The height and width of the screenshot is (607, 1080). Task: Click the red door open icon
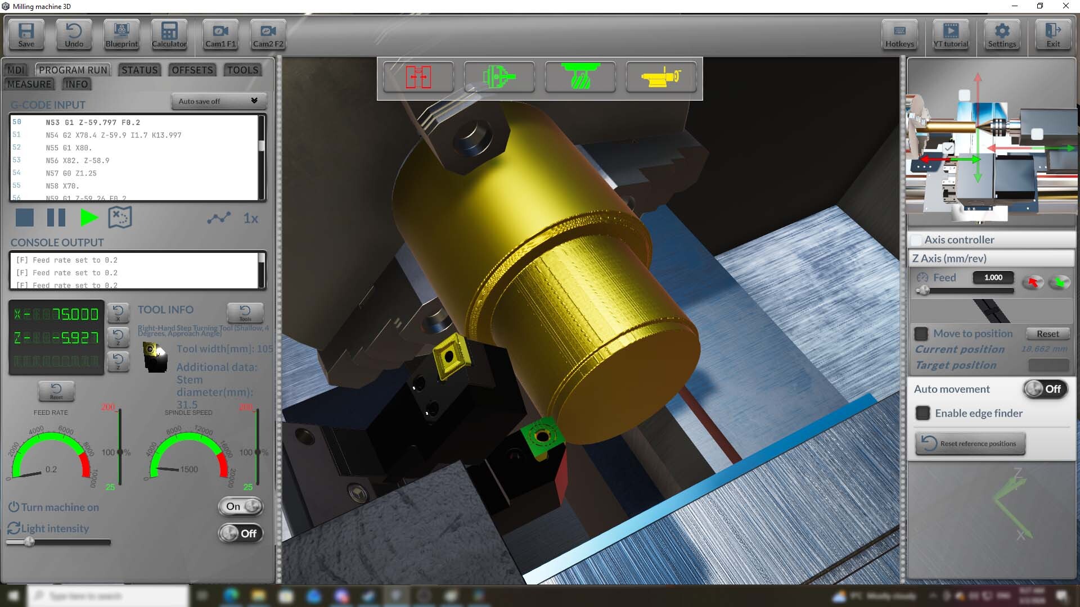[418, 77]
